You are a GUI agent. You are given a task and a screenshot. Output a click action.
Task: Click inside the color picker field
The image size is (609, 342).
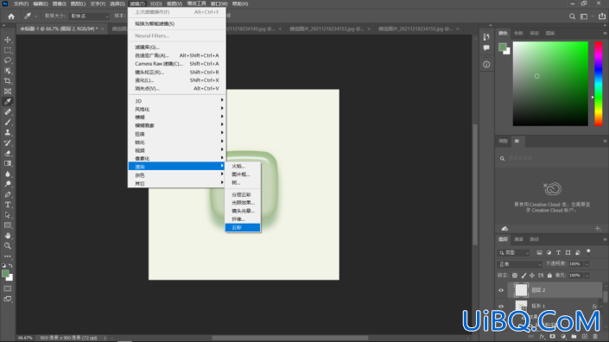[x=550, y=84]
